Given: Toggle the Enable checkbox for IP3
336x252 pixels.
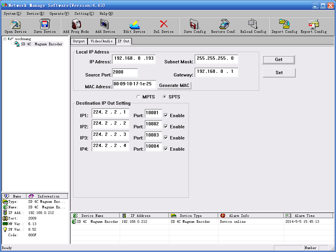Looking at the screenshot, I should click(x=166, y=137).
